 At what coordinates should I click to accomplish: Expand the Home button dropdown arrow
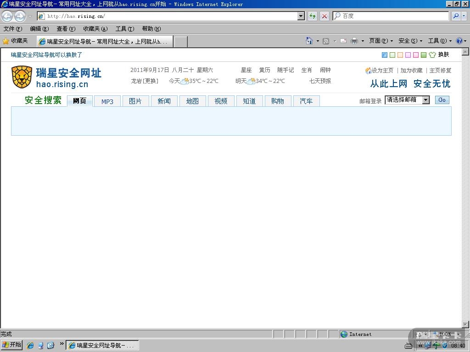318,41
